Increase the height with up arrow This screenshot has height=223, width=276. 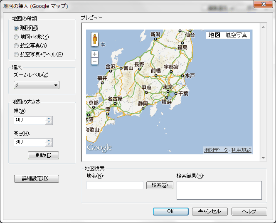[x=49, y=141]
